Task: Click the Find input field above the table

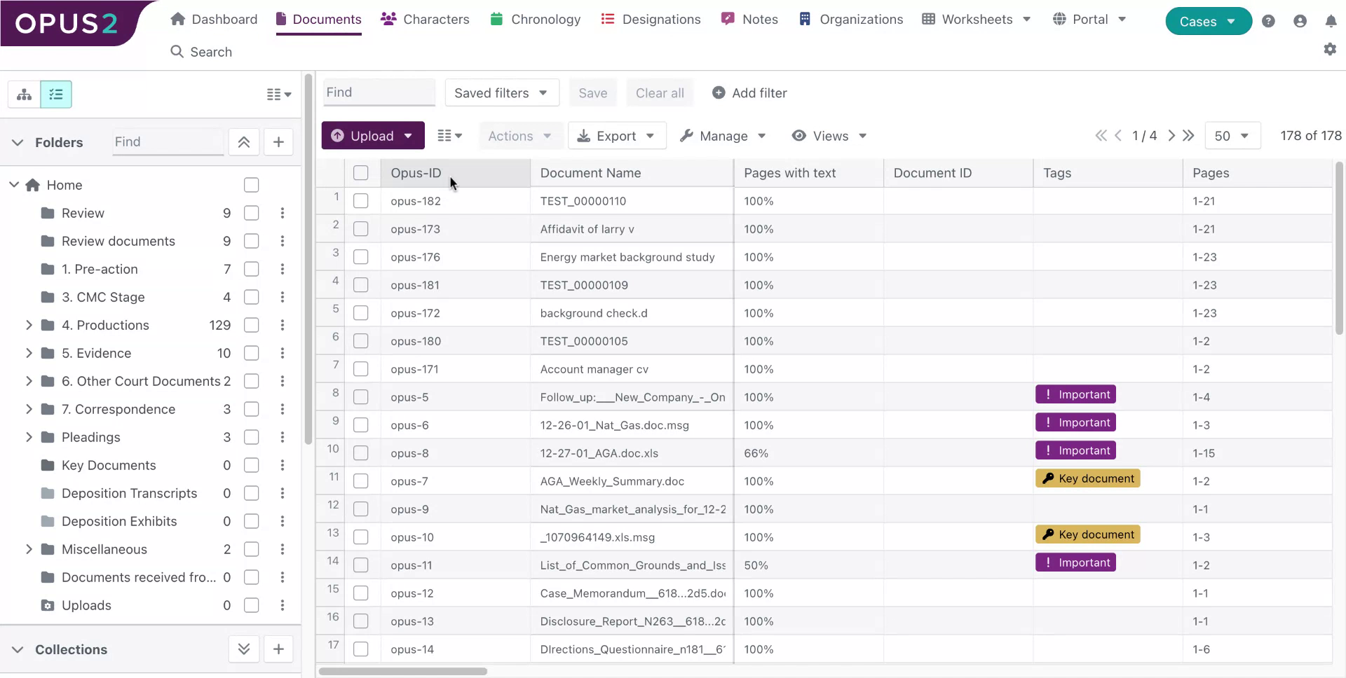Action: 379,92
